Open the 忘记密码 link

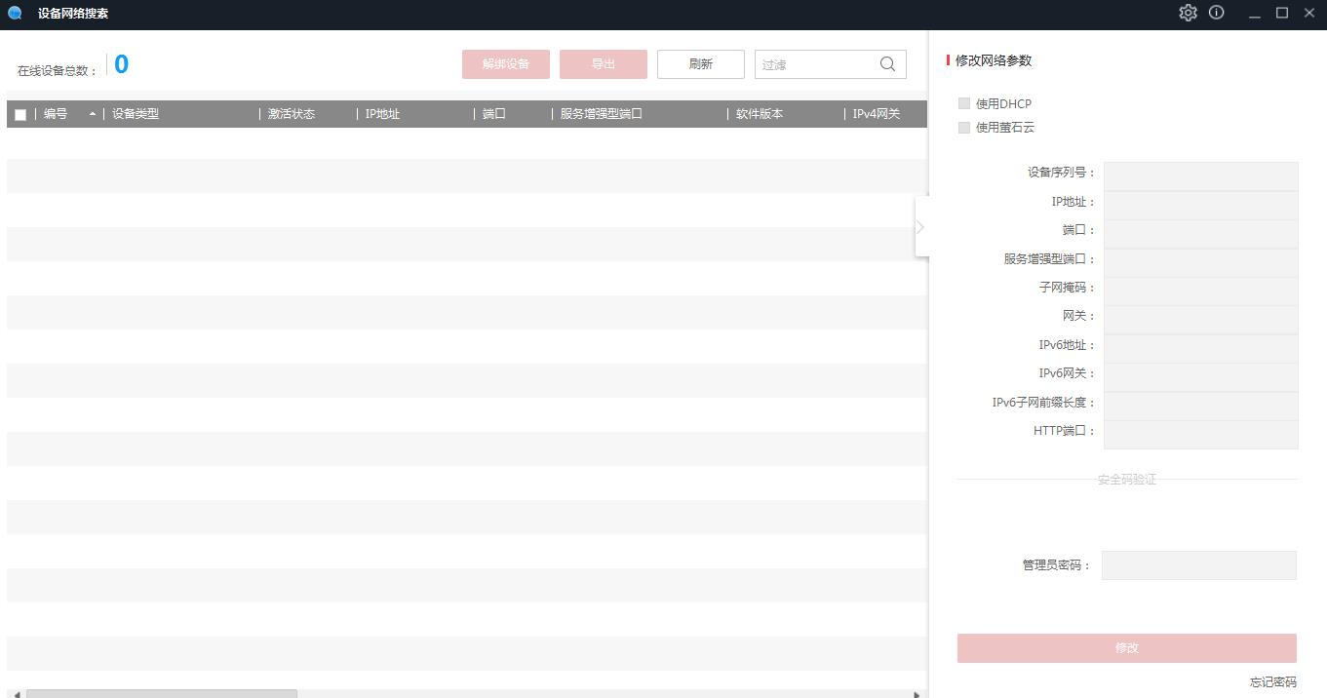tap(1273, 682)
